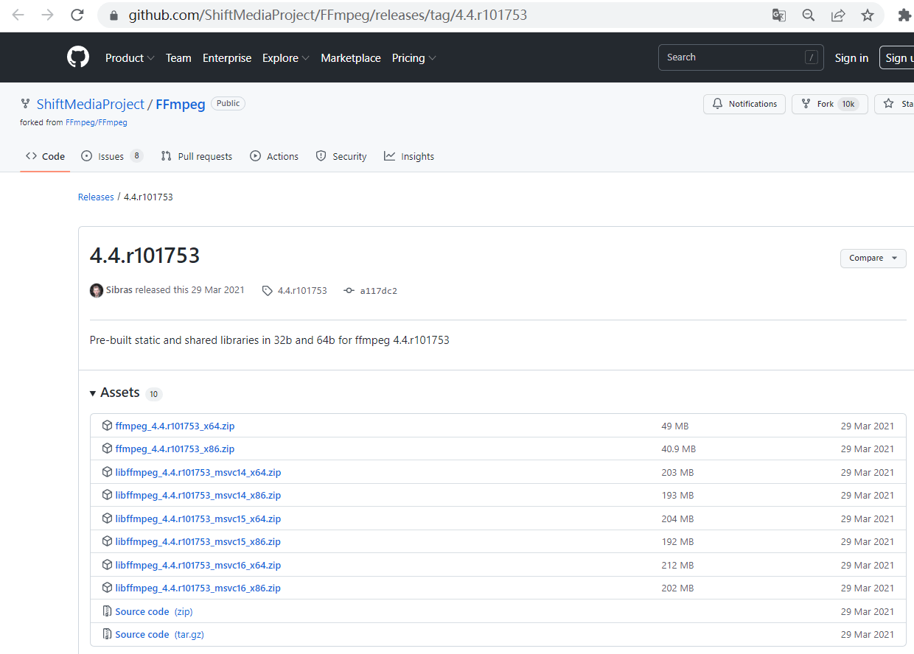Open the 4.4.r101753 tag link
The height and width of the screenshot is (654, 914).
coord(302,291)
